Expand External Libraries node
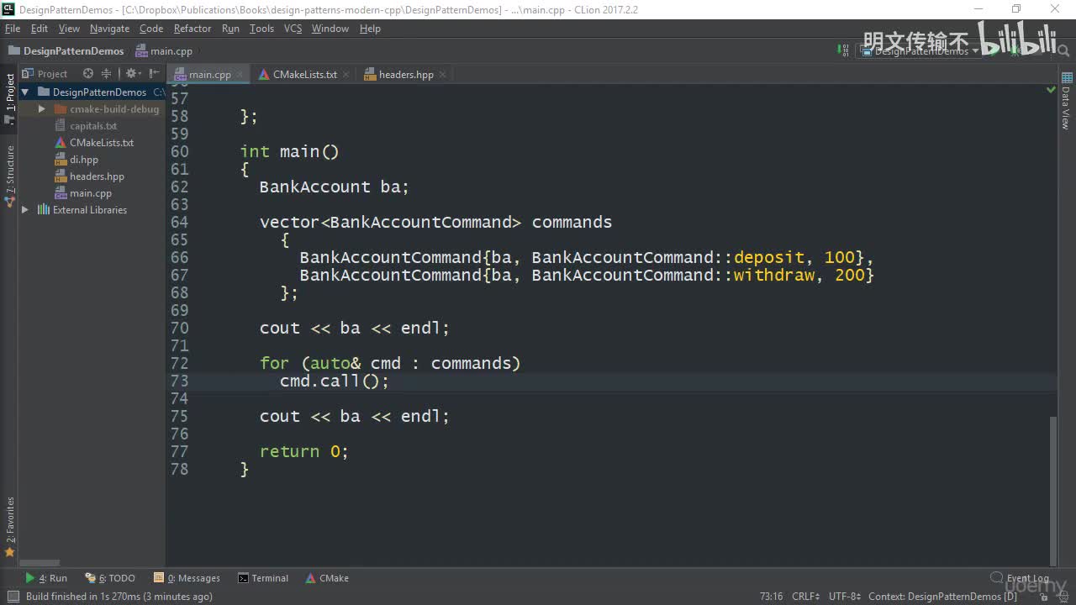The width and height of the screenshot is (1076, 605). point(25,210)
